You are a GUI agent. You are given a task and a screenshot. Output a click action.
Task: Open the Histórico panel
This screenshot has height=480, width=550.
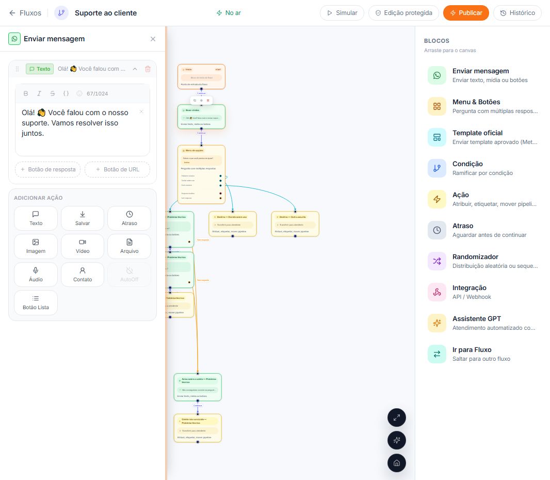517,13
